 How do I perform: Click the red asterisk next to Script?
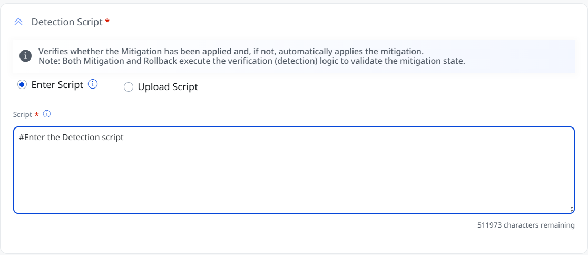36,115
